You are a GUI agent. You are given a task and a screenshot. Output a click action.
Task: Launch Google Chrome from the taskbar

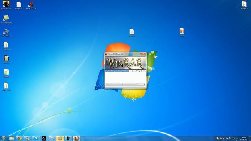click(x=20, y=138)
